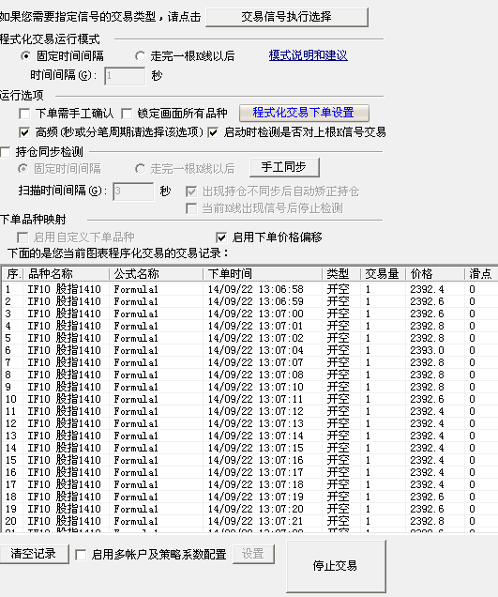Viewport: 498px width, 597px height.
Task: Sort by 类型 column header
Action: tap(341, 274)
